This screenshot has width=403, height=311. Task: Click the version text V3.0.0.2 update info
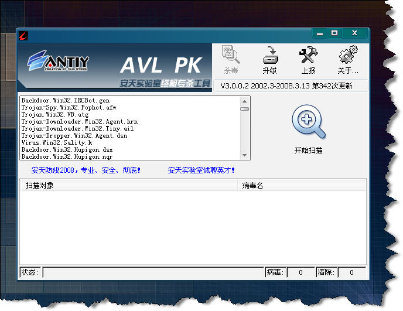tap(286, 86)
